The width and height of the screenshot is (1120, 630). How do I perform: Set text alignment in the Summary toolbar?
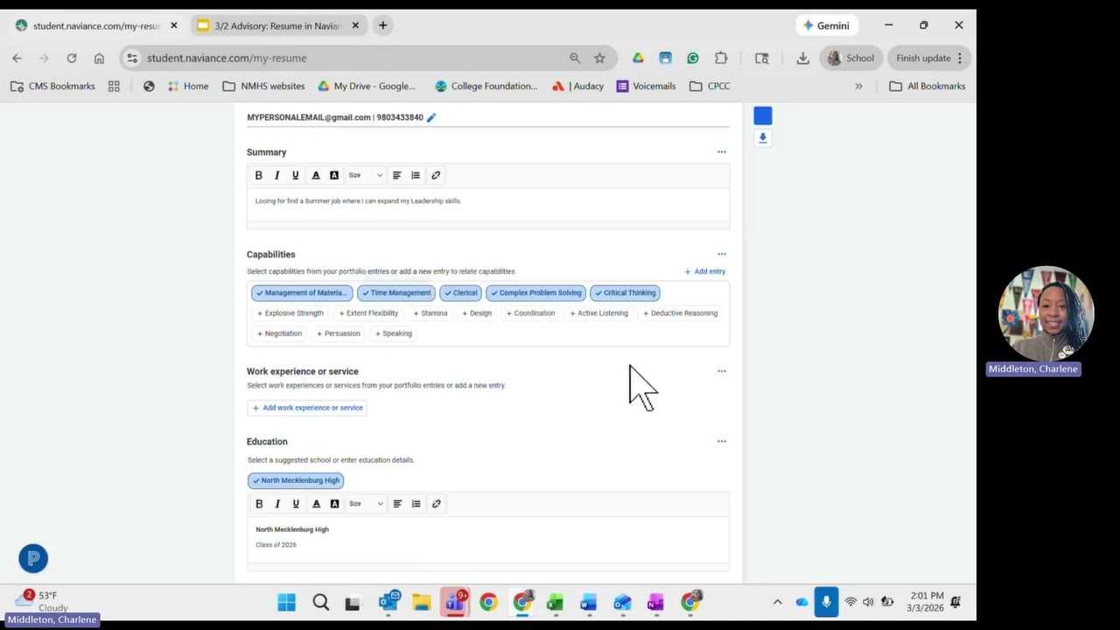[397, 175]
